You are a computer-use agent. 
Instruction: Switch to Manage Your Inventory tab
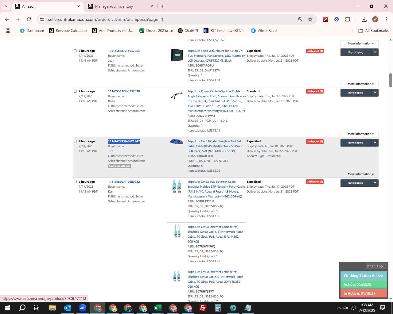[120, 6]
